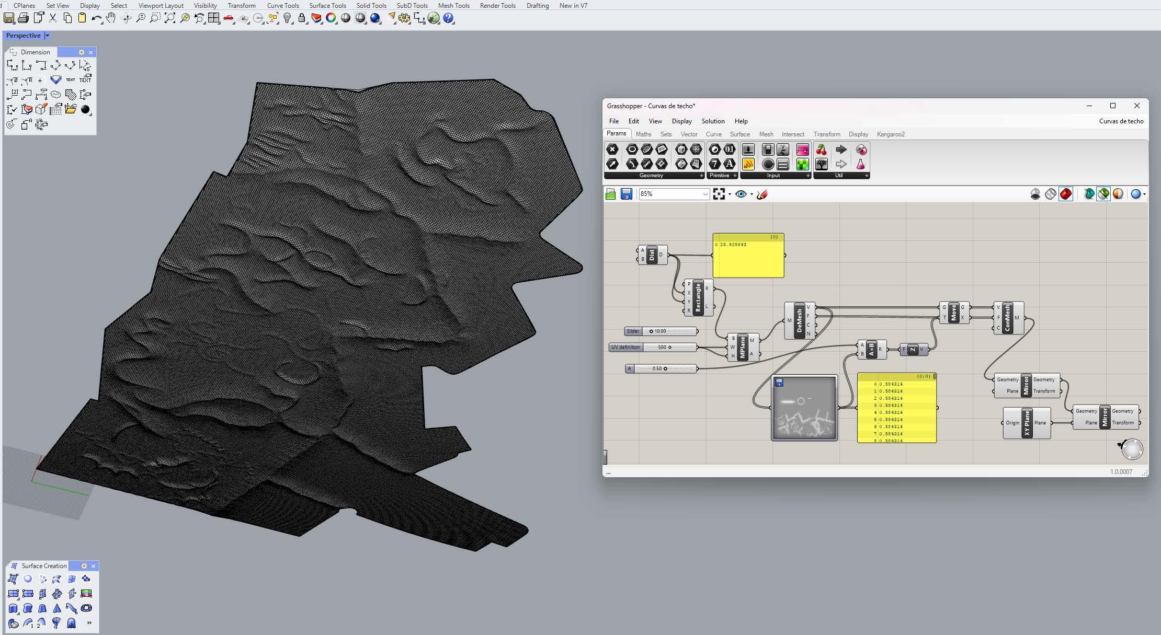Click the print icon in Rhino toolbar
This screenshot has width=1161, height=635.
(23, 18)
